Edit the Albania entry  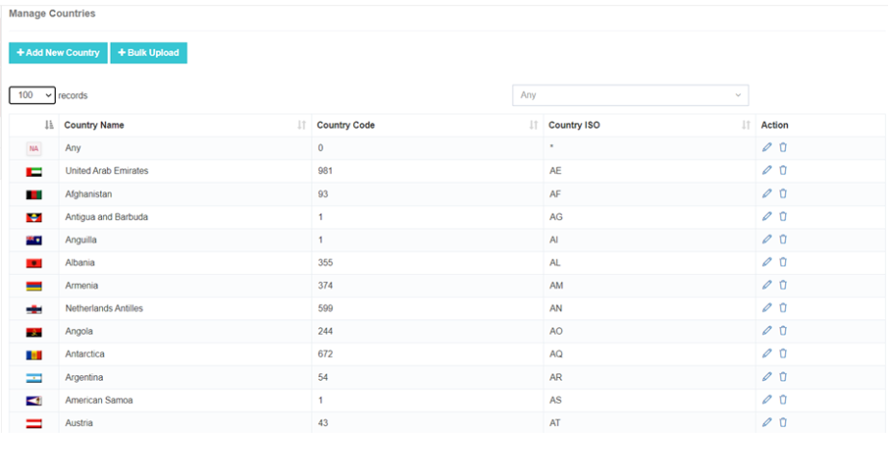coord(767,263)
